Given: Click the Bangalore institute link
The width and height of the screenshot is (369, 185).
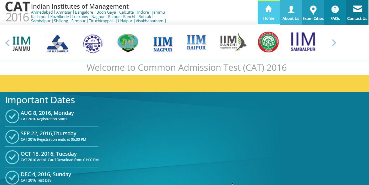Looking at the screenshot, I should coord(84,12).
